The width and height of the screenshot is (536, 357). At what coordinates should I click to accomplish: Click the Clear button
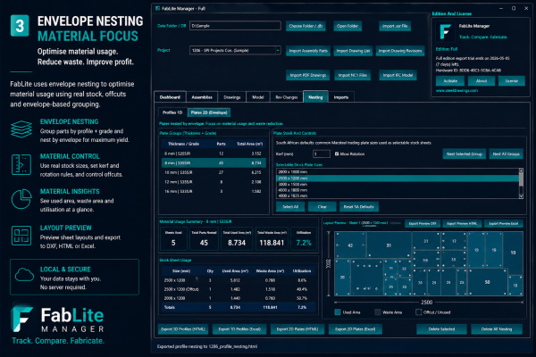(x=322, y=207)
